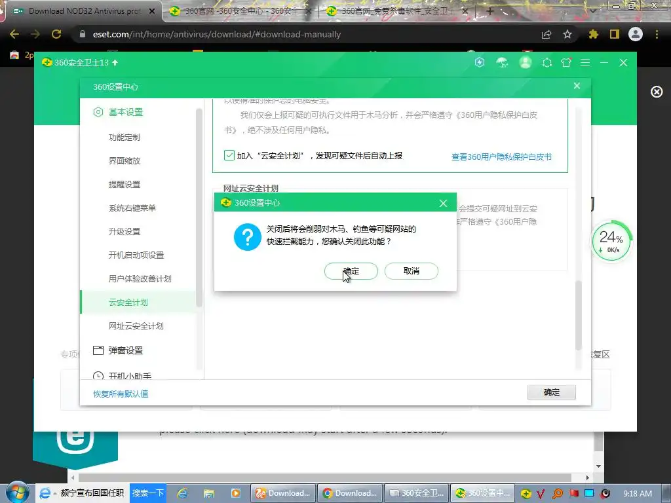Switch to 360官网-360安全中心 browser tab

pos(240,12)
